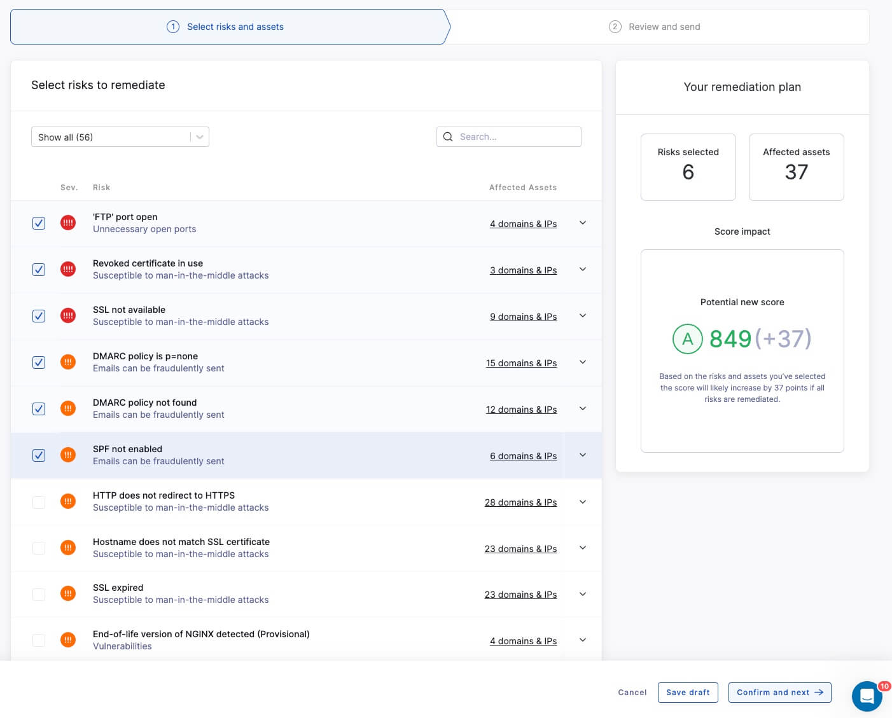The height and width of the screenshot is (718, 892).
Task: Click the Sev. column header
Action: (69, 188)
